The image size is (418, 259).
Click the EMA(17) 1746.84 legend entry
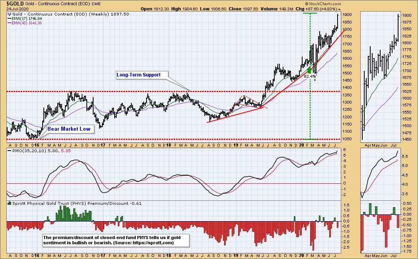(25, 19)
